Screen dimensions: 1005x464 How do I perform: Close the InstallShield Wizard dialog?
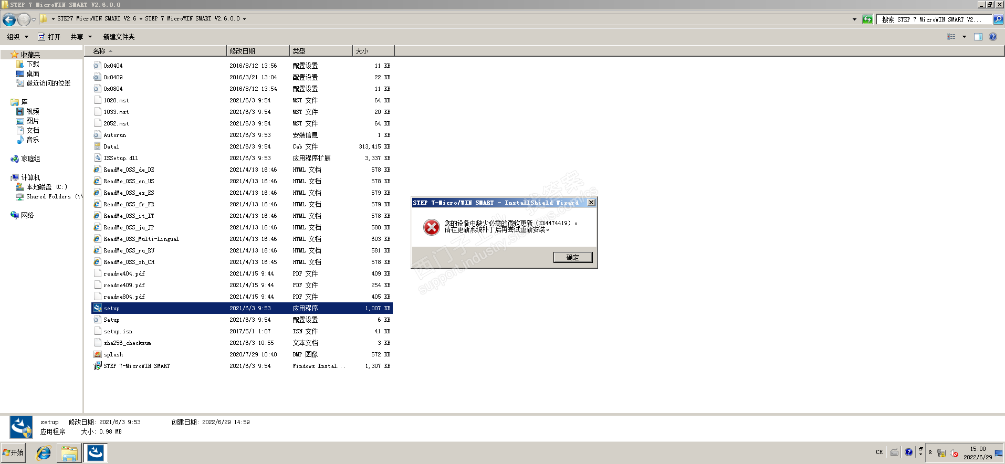tap(591, 203)
